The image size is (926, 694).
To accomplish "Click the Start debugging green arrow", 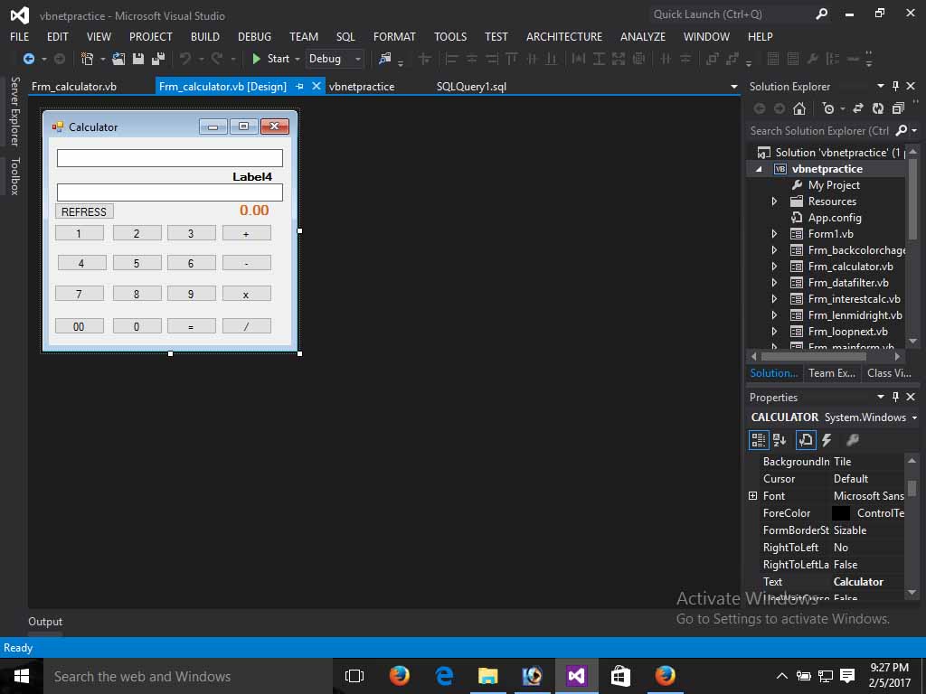I will click(258, 58).
